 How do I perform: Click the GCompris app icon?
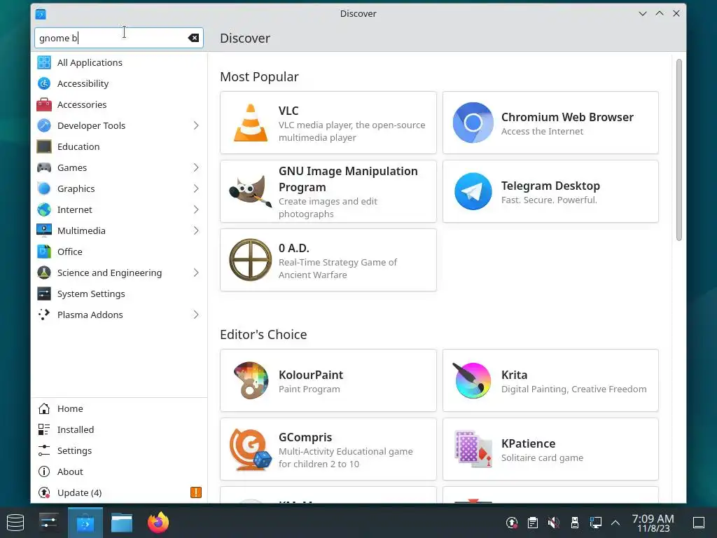click(x=251, y=449)
